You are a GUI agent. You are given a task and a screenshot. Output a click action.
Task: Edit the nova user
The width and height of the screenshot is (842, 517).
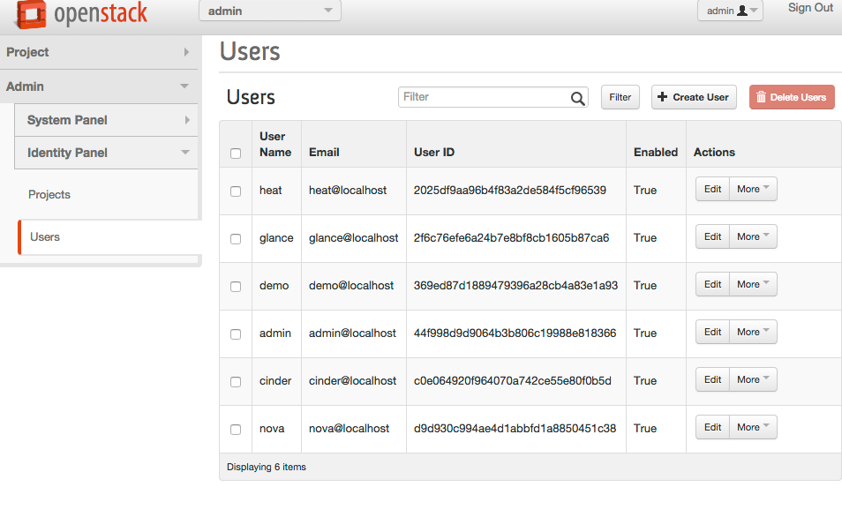(x=712, y=427)
